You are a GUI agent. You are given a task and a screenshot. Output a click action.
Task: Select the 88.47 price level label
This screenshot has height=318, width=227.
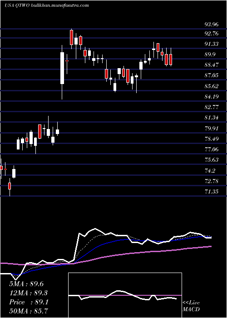pyautogui.click(x=212, y=65)
